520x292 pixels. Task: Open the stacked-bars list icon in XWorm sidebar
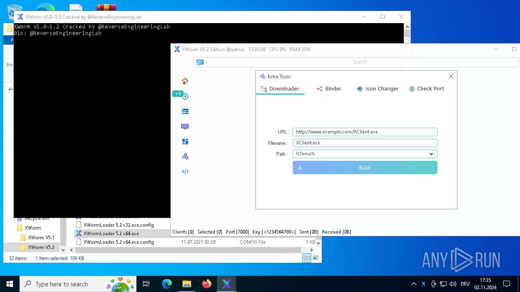(x=185, y=111)
